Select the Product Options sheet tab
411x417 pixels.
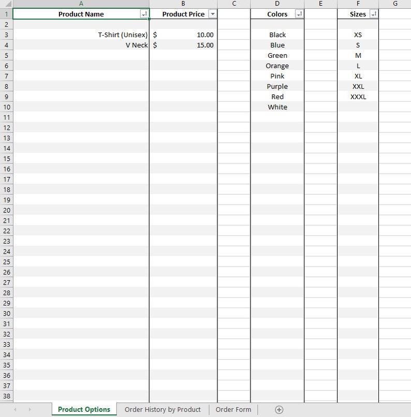(84, 410)
